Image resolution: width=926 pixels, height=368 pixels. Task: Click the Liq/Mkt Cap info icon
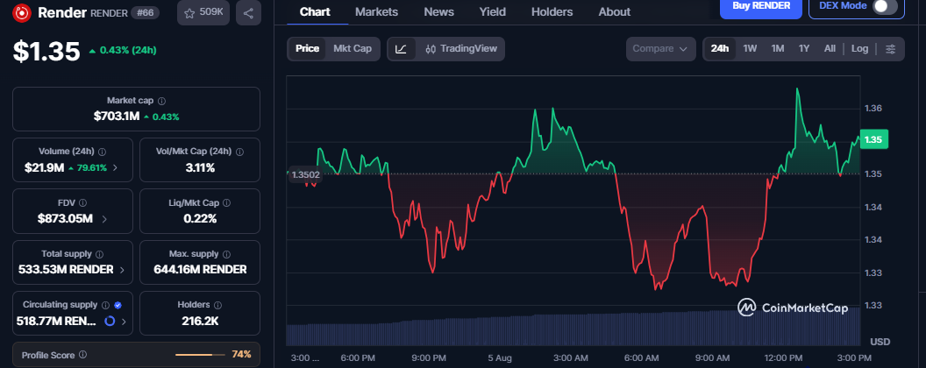coord(227,203)
